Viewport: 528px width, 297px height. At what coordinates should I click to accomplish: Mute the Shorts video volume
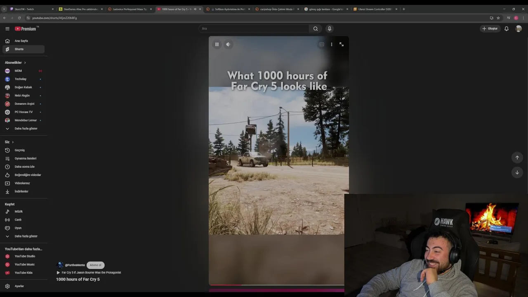pyautogui.click(x=228, y=44)
